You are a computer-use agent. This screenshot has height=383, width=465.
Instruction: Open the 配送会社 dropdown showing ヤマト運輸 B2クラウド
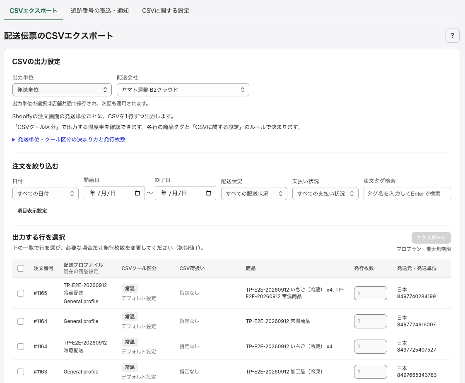183,90
